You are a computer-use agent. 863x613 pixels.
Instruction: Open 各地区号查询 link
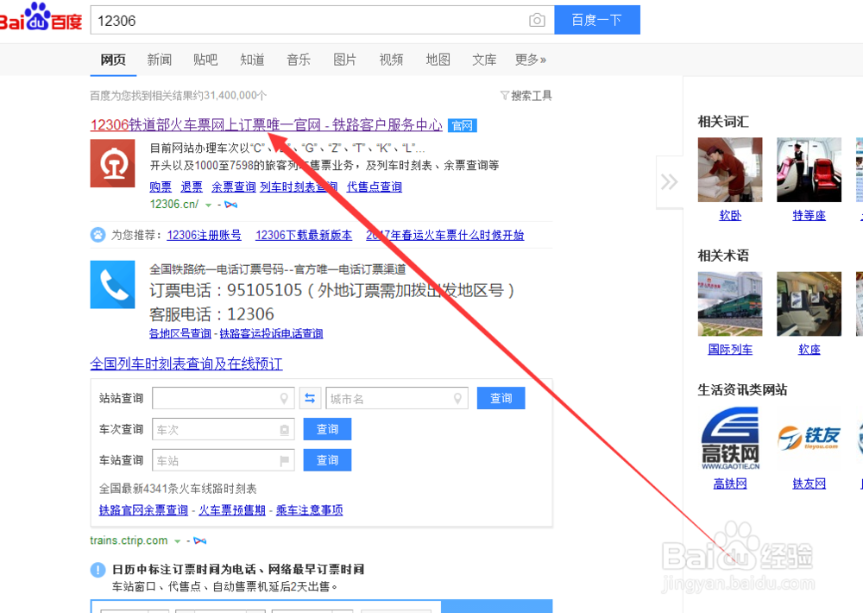click(x=180, y=333)
